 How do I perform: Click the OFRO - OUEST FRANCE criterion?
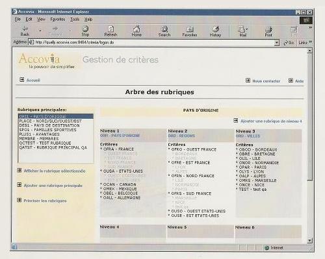[x=194, y=149]
